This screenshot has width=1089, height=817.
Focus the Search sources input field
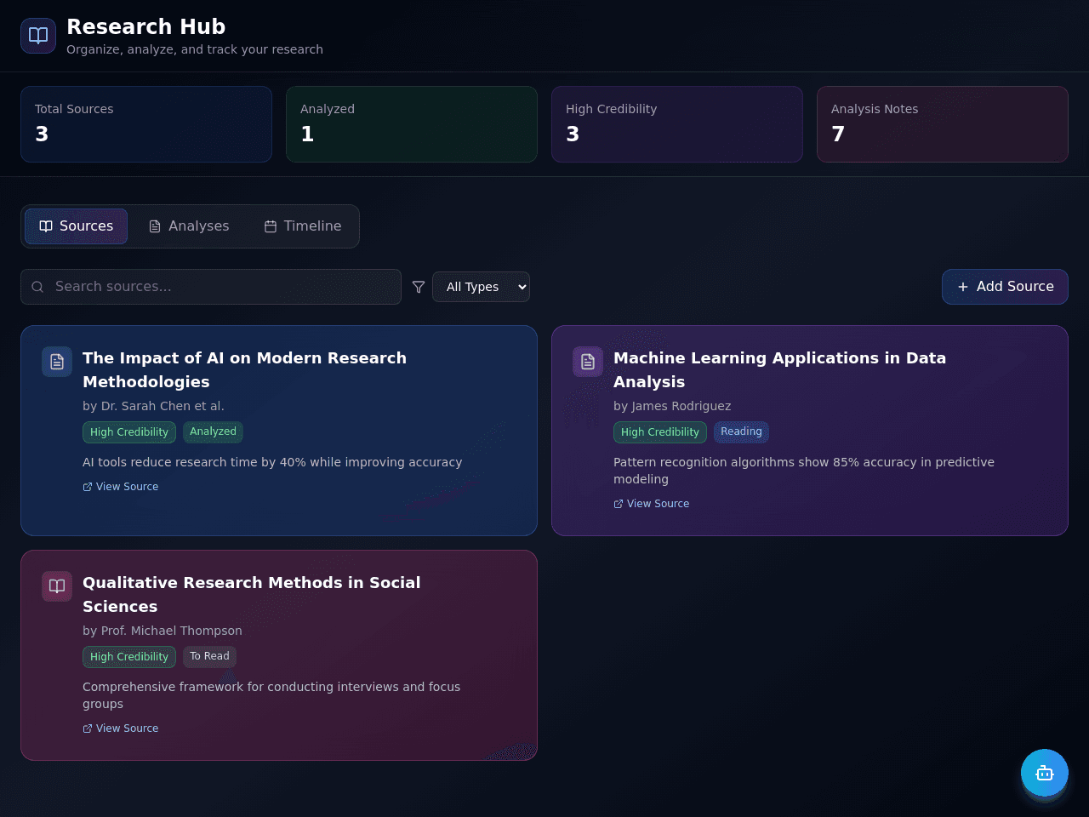click(211, 287)
